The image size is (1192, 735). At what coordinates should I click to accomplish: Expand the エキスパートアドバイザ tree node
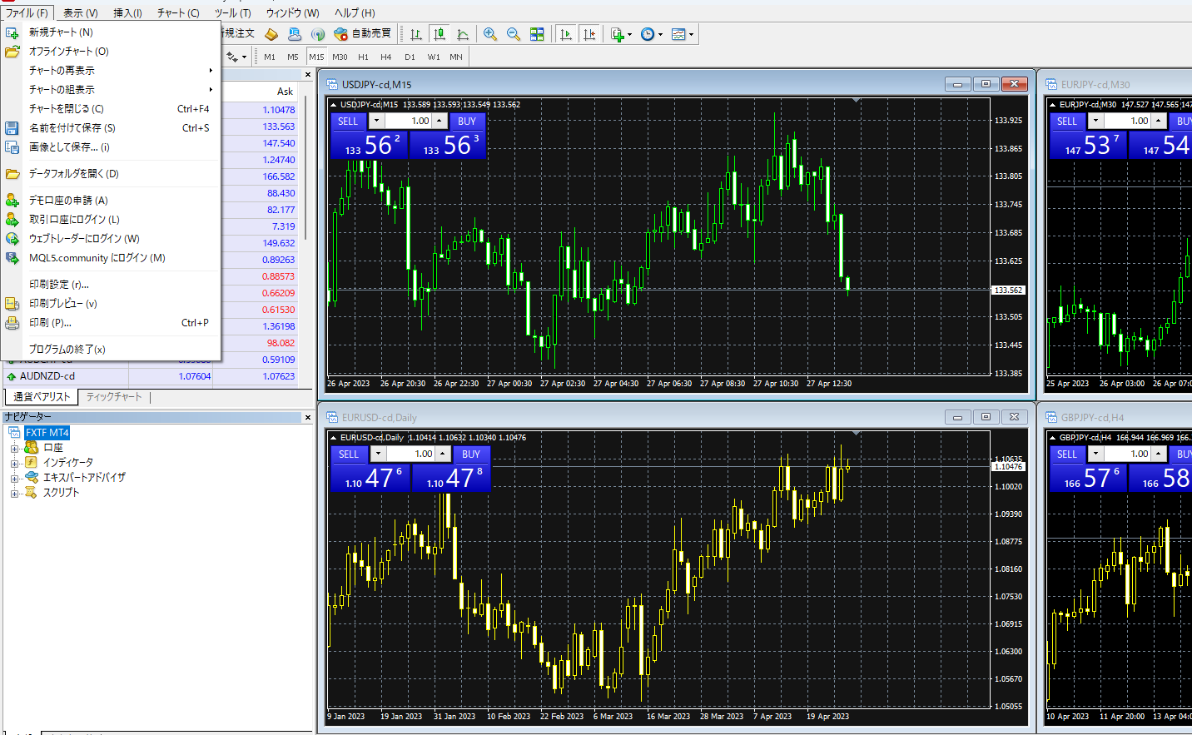[x=14, y=478]
